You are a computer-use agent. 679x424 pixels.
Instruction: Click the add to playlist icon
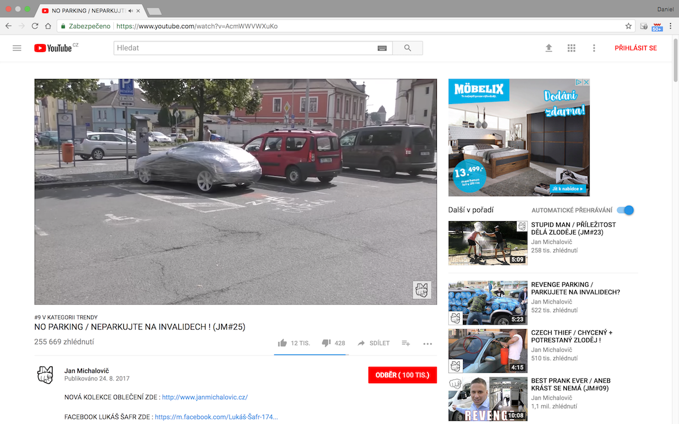point(406,343)
